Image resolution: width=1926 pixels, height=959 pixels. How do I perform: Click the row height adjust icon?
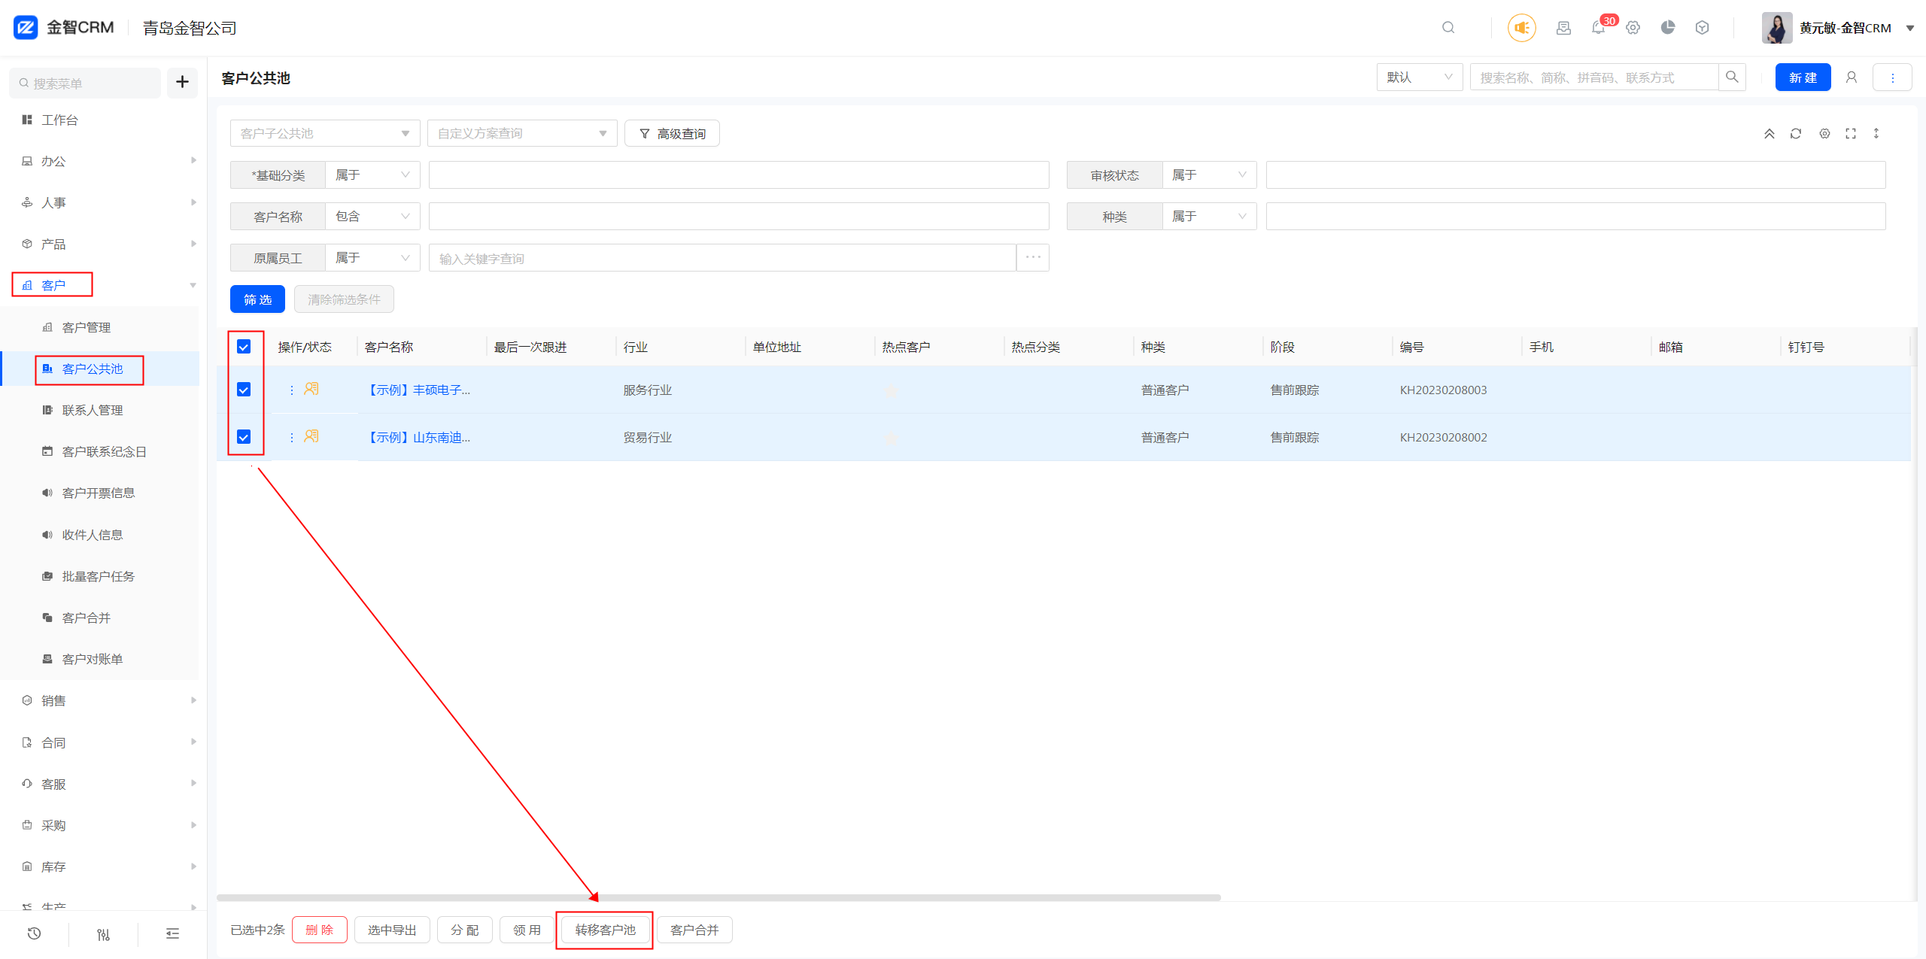(x=1876, y=133)
